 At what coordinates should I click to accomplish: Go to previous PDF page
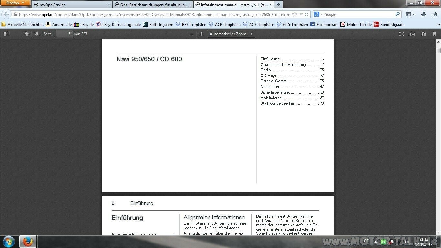coord(27,34)
